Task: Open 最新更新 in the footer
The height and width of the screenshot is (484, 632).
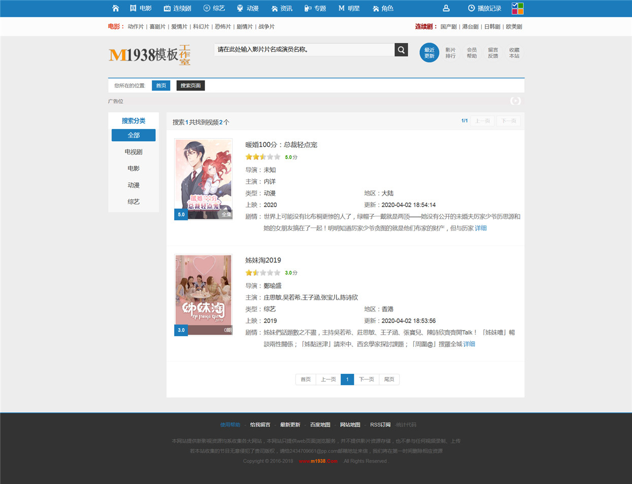Action: pyautogui.click(x=290, y=425)
